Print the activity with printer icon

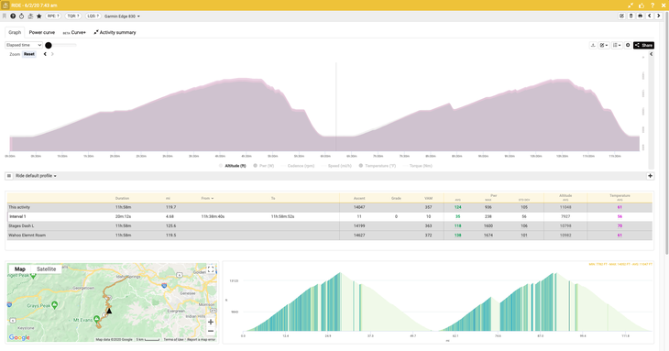(641, 16)
